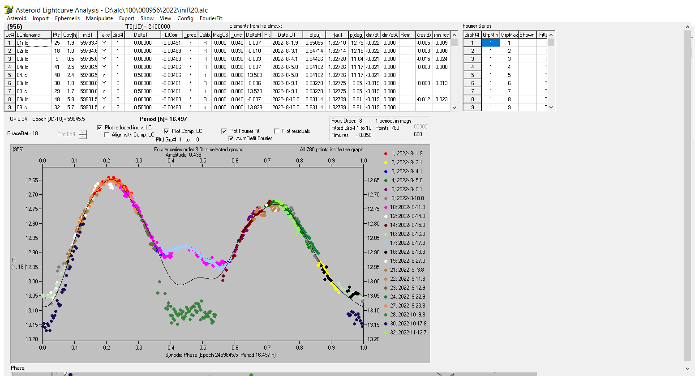This screenshot has height=376, width=695.
Task: Enable Plot residuals checkbox
Action: click(x=277, y=131)
